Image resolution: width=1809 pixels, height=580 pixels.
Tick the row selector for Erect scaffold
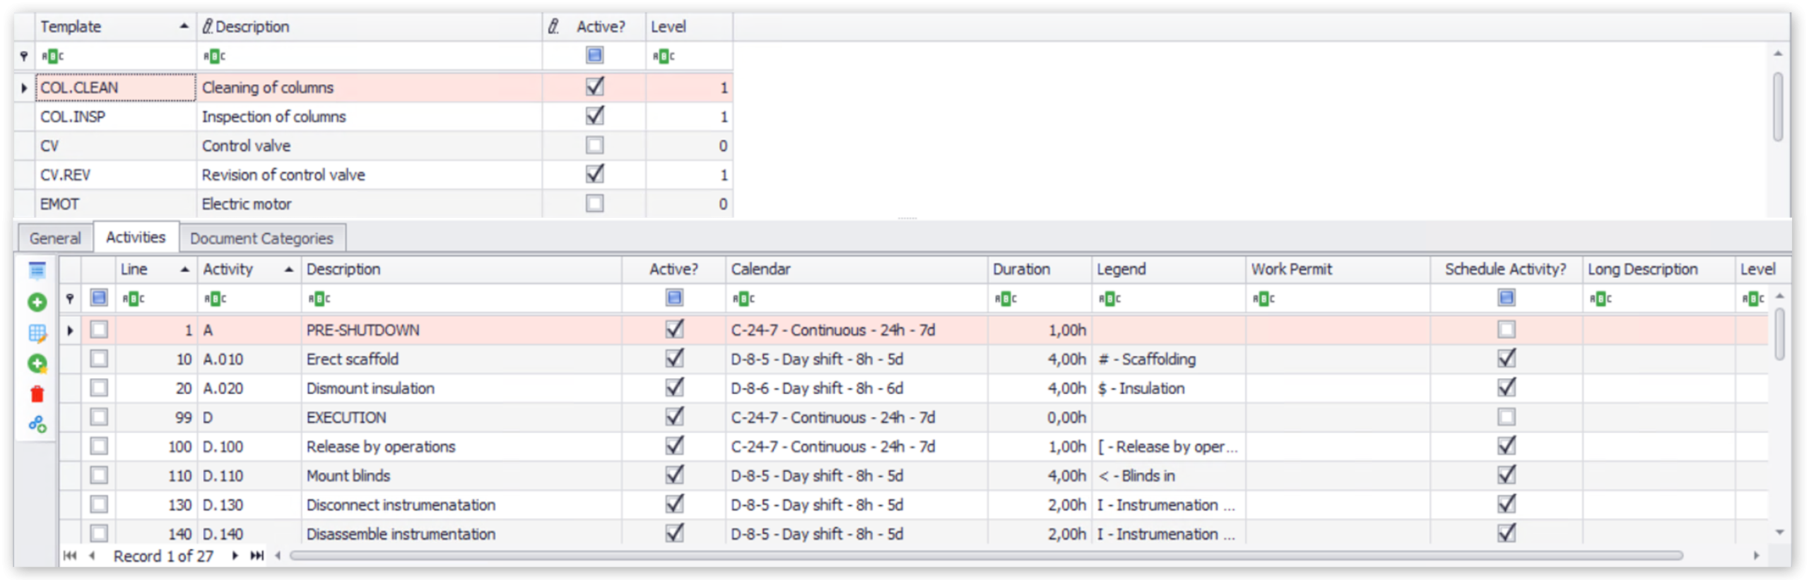coord(99,359)
